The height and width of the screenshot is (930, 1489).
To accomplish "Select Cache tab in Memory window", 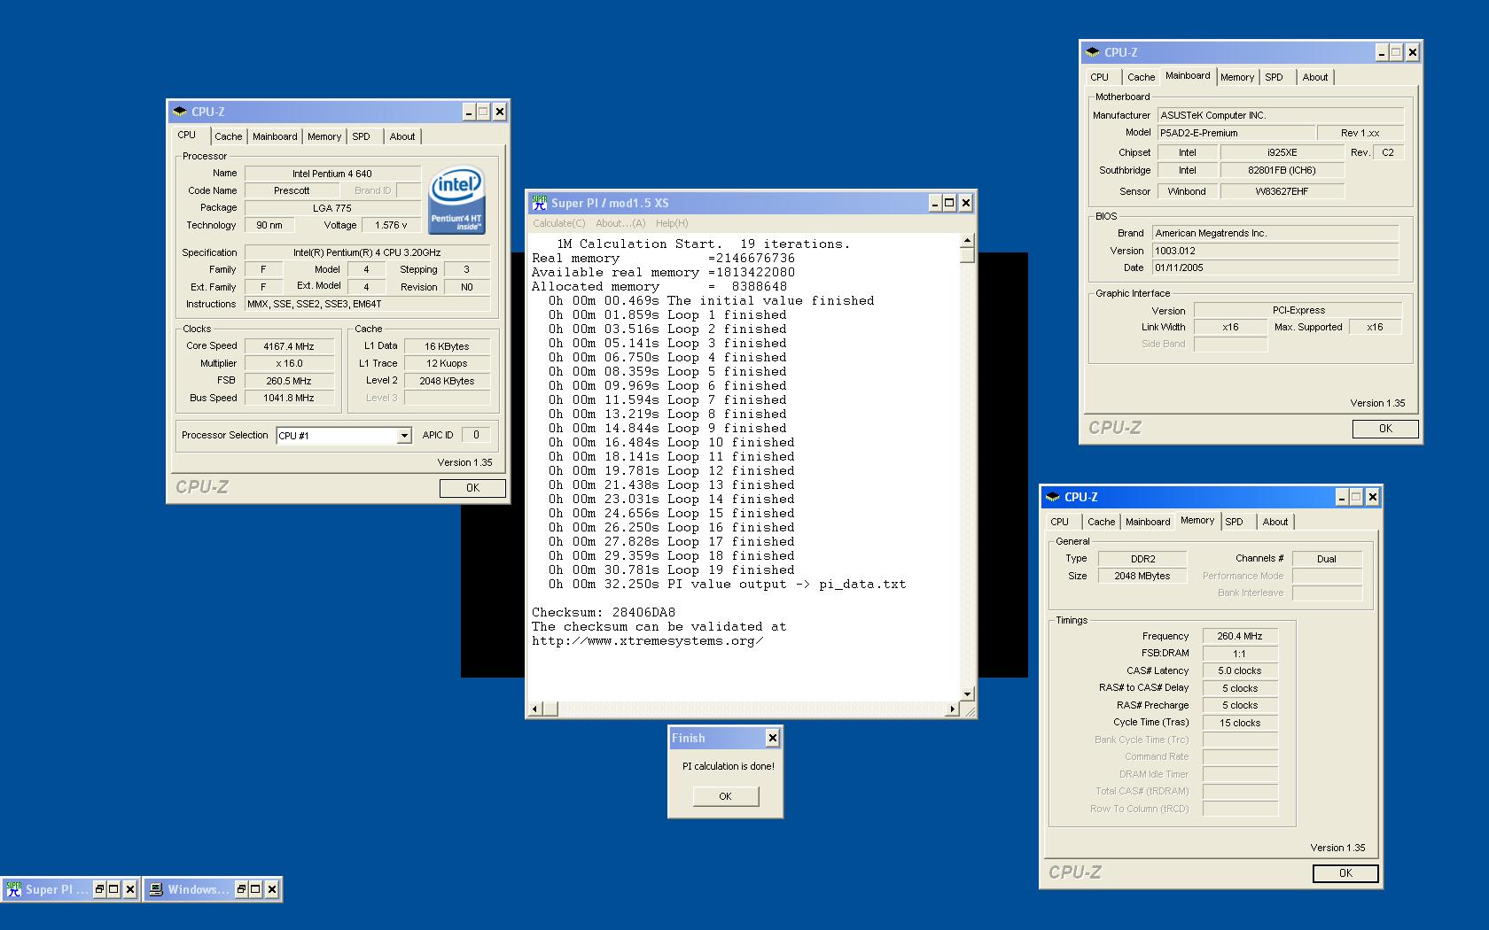I will pyautogui.click(x=1101, y=522).
